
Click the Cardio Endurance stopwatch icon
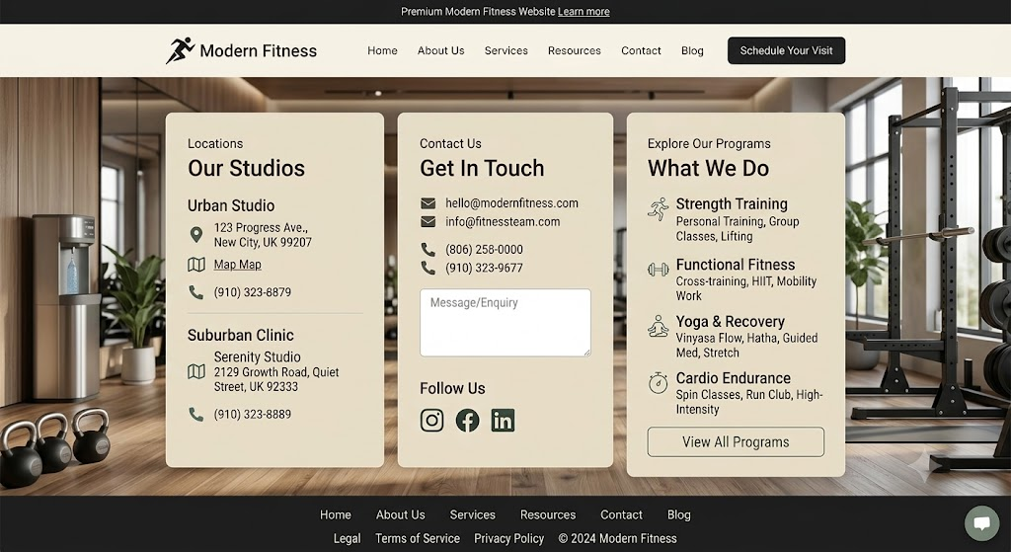[658, 383]
